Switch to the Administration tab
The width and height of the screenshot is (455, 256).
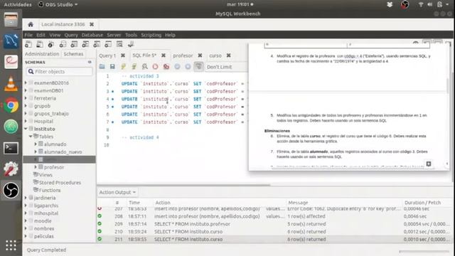click(42, 54)
